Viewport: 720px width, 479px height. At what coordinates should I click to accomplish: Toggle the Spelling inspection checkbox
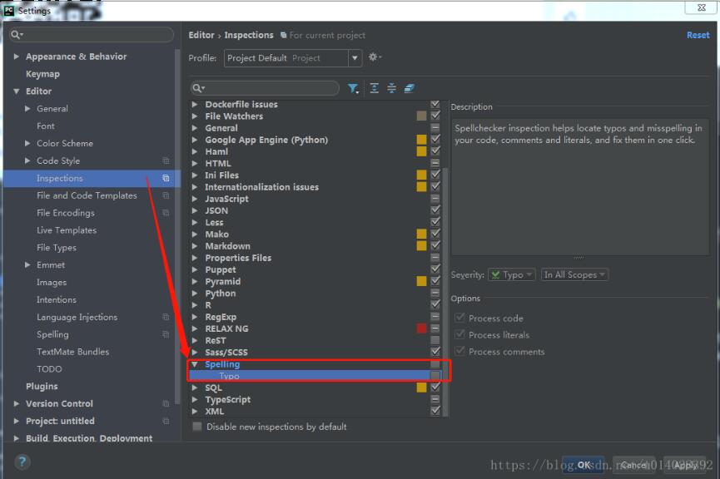pos(434,363)
